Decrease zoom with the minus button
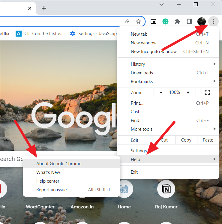This screenshot has width=222, height=224. pyautogui.click(x=161, y=93)
